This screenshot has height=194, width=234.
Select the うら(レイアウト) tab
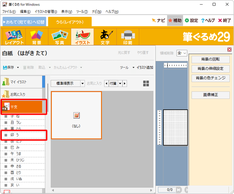70,22
